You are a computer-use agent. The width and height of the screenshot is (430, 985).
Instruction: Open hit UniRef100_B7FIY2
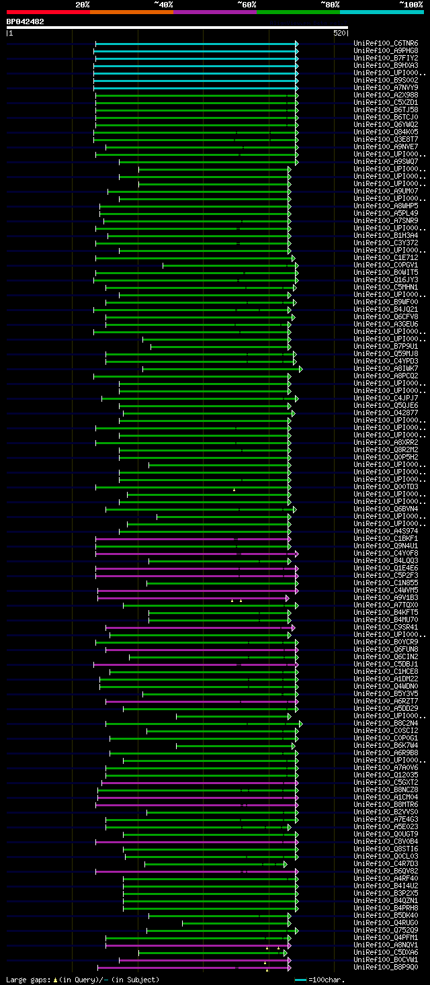(x=386, y=58)
